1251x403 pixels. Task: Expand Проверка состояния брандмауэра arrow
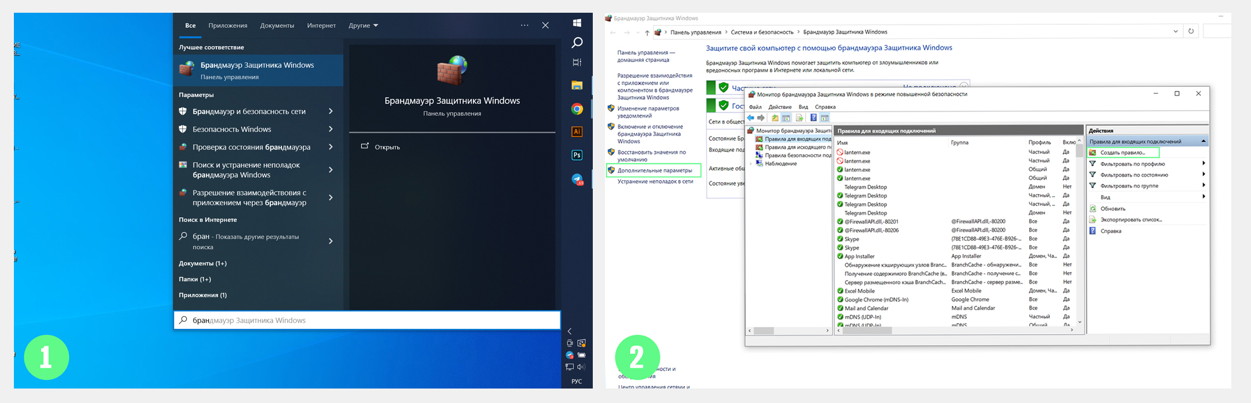[x=331, y=147]
